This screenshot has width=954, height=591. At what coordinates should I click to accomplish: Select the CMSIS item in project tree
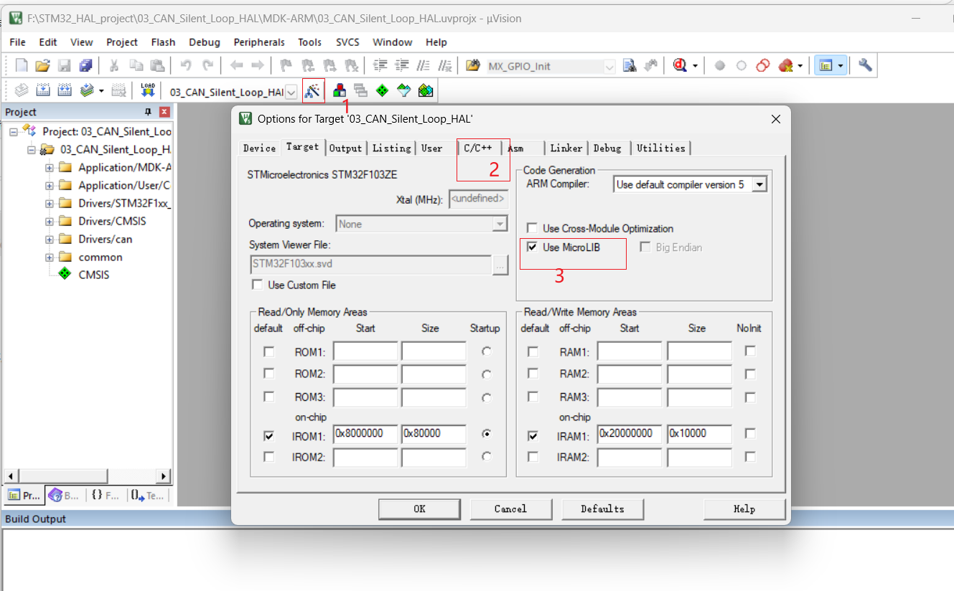[x=93, y=275]
